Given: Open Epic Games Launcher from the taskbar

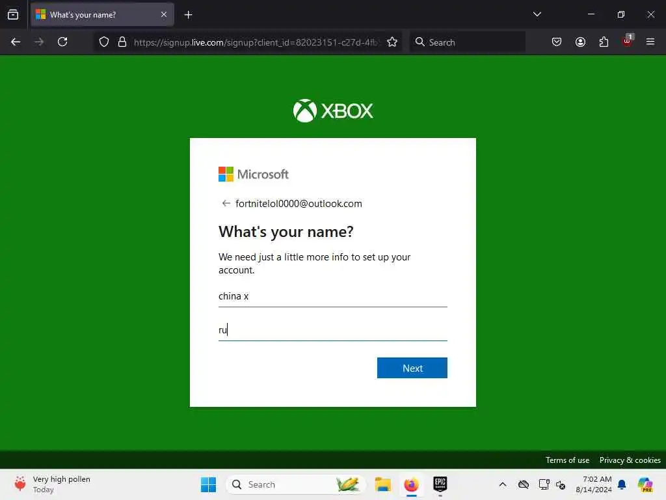Looking at the screenshot, I should 440,484.
